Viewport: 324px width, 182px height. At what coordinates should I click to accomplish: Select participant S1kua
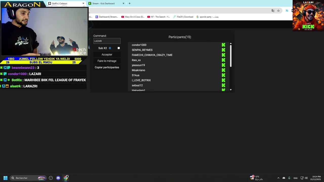coord(135,75)
